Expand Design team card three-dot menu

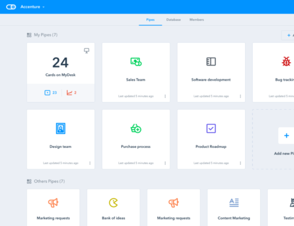90,163
